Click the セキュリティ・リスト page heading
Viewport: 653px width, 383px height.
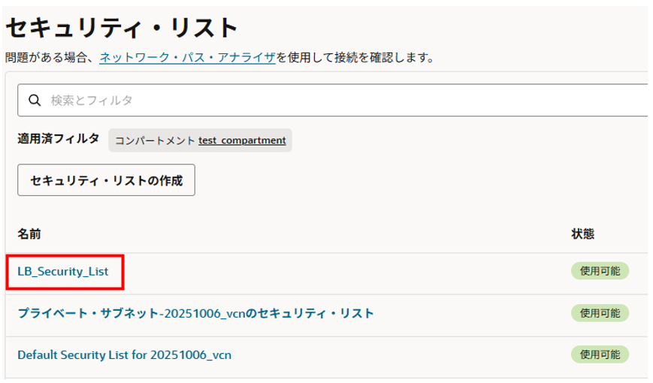[x=122, y=28]
